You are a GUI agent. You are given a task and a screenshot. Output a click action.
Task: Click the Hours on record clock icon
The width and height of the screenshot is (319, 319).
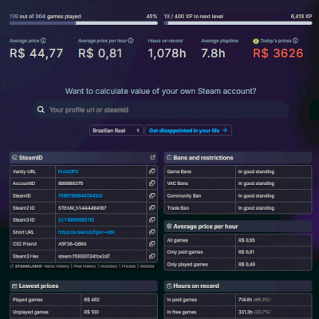click(x=169, y=286)
